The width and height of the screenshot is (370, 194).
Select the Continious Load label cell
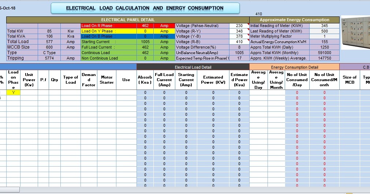point(109,53)
